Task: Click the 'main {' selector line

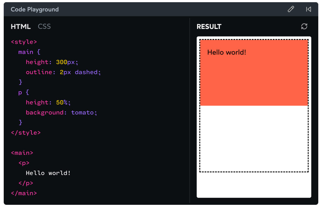Action: pyautogui.click(x=29, y=52)
